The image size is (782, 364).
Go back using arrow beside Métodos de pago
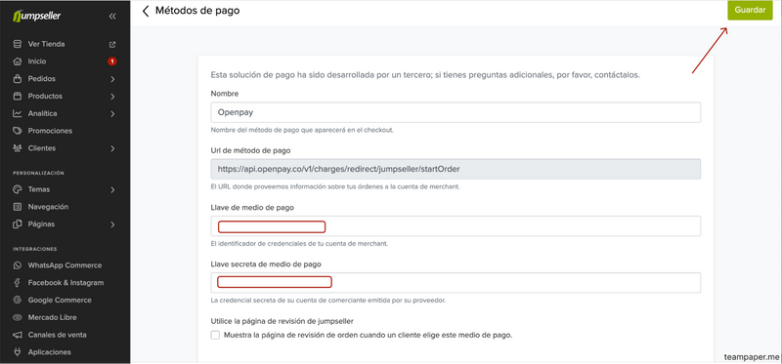(146, 11)
